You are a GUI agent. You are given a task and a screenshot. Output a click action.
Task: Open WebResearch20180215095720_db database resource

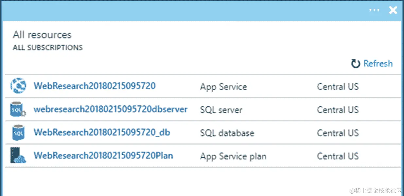(x=102, y=132)
